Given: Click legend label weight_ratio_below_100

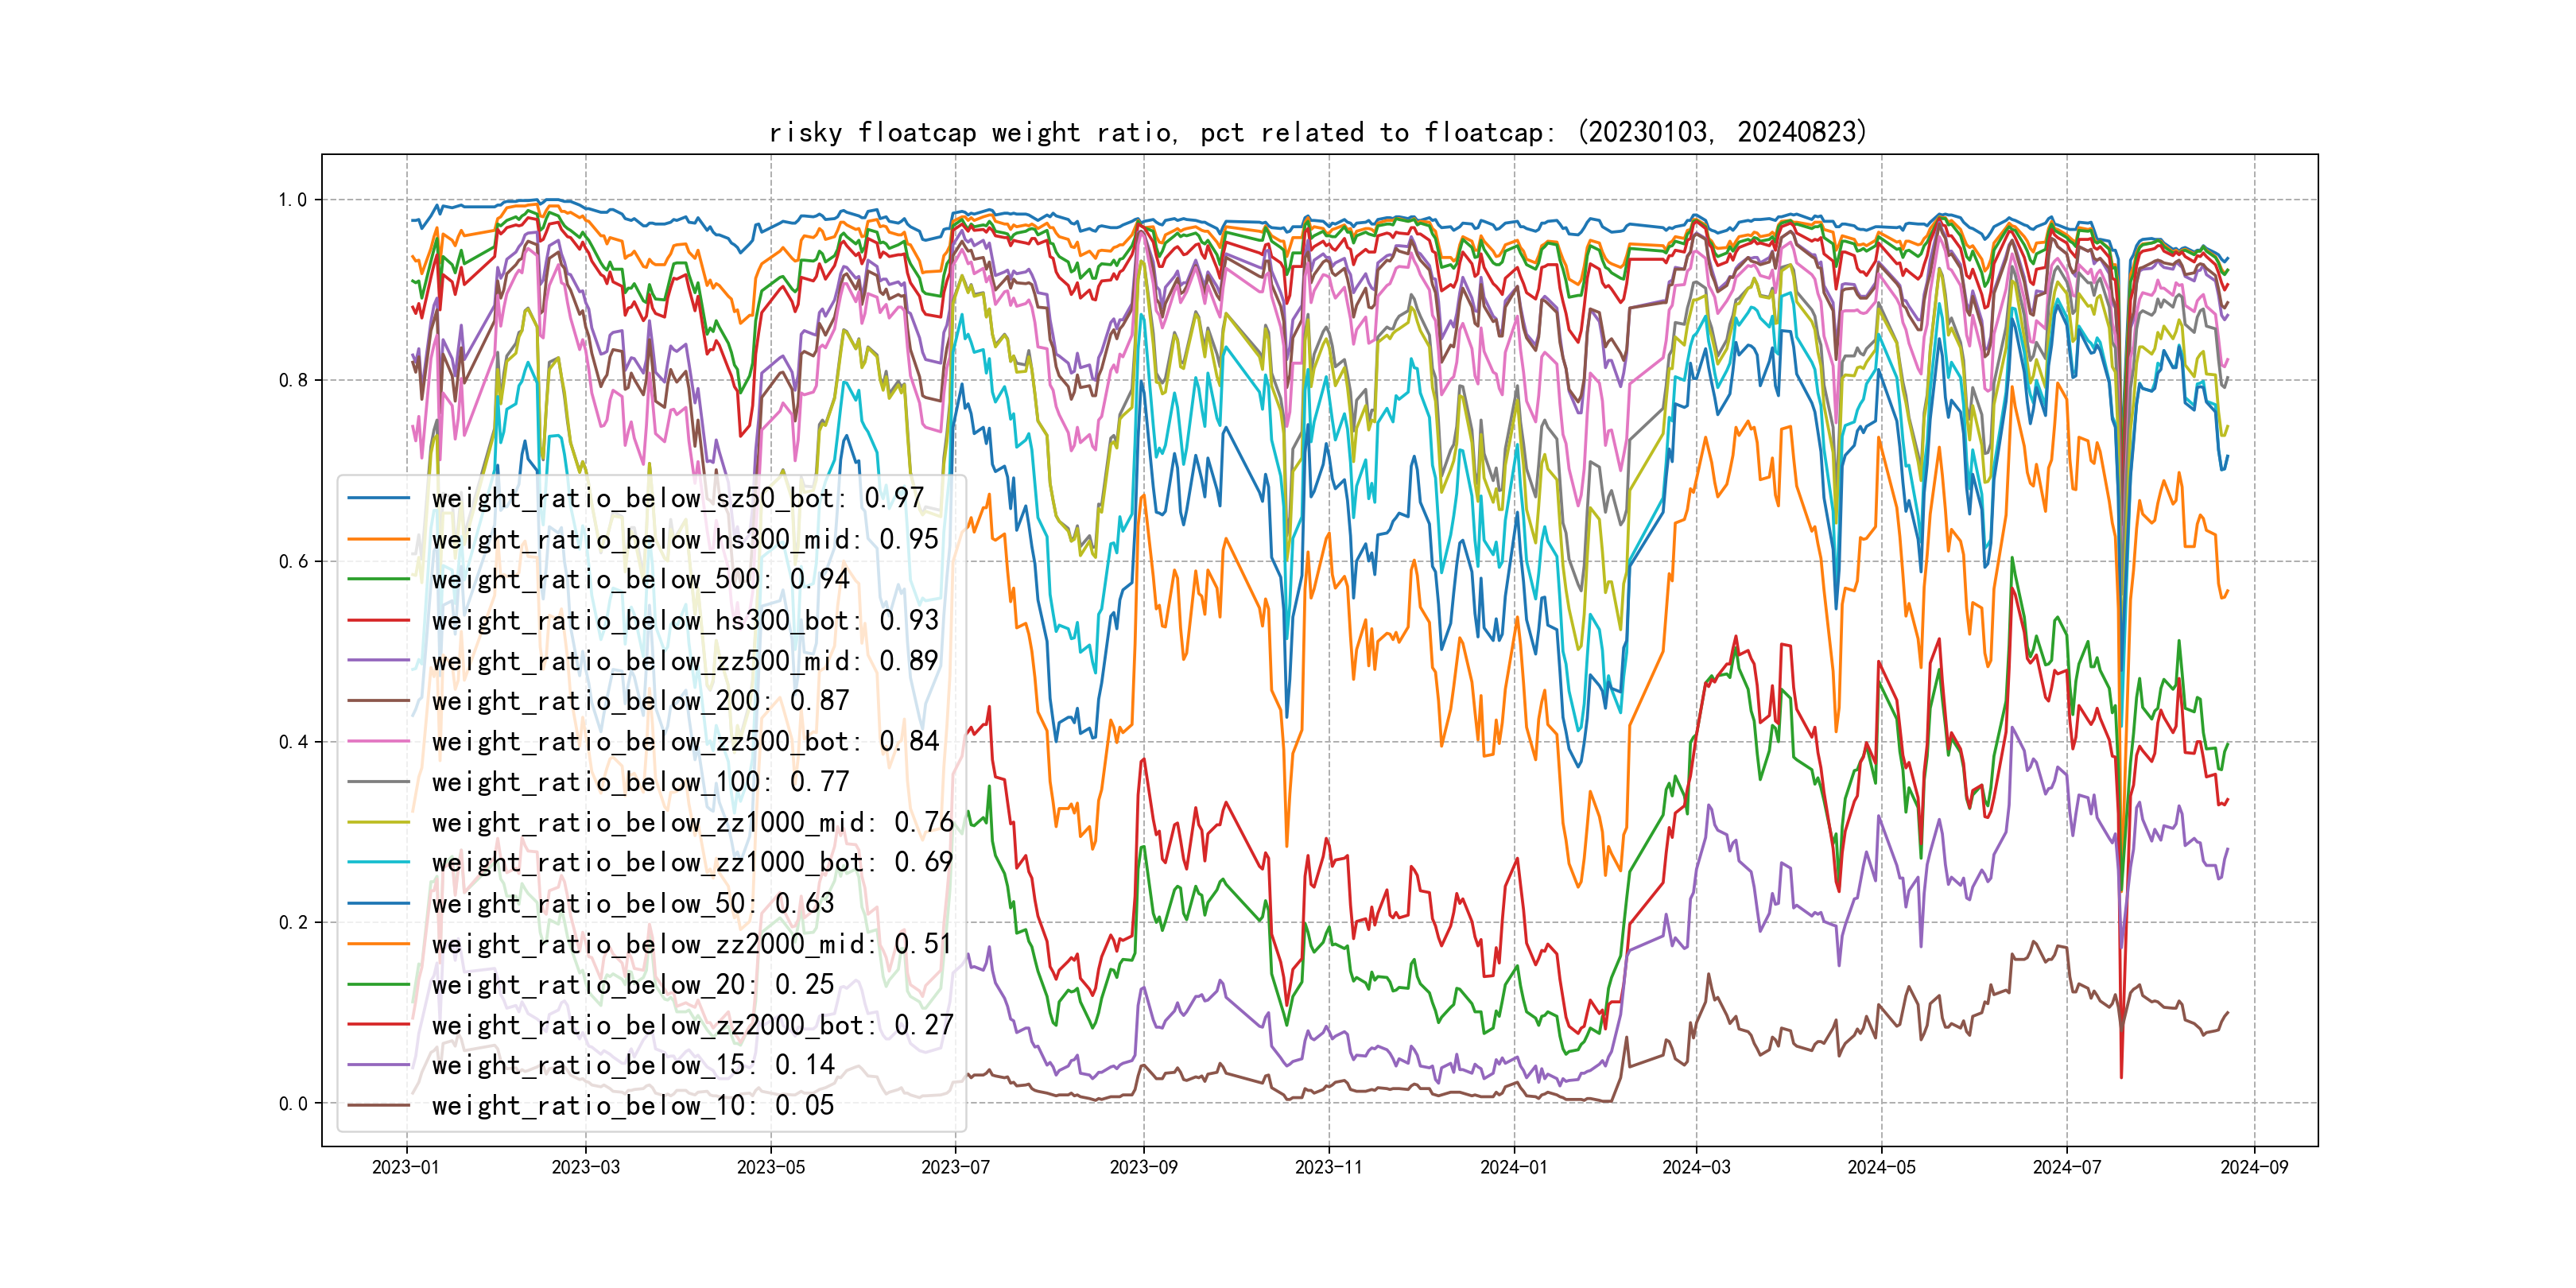Looking at the screenshot, I should click(640, 782).
